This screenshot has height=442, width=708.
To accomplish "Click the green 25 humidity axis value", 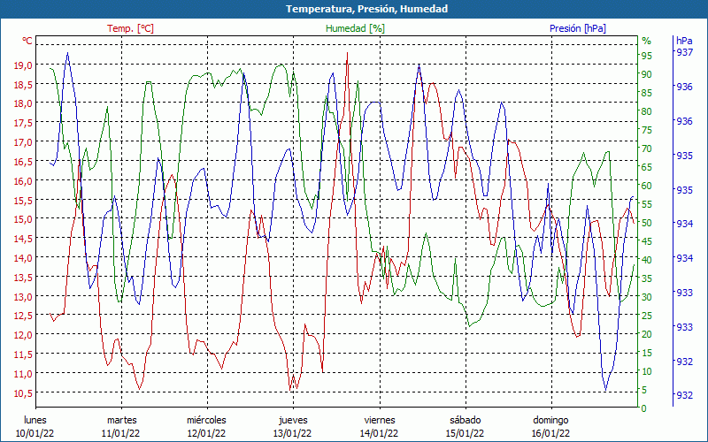I will tap(647, 316).
